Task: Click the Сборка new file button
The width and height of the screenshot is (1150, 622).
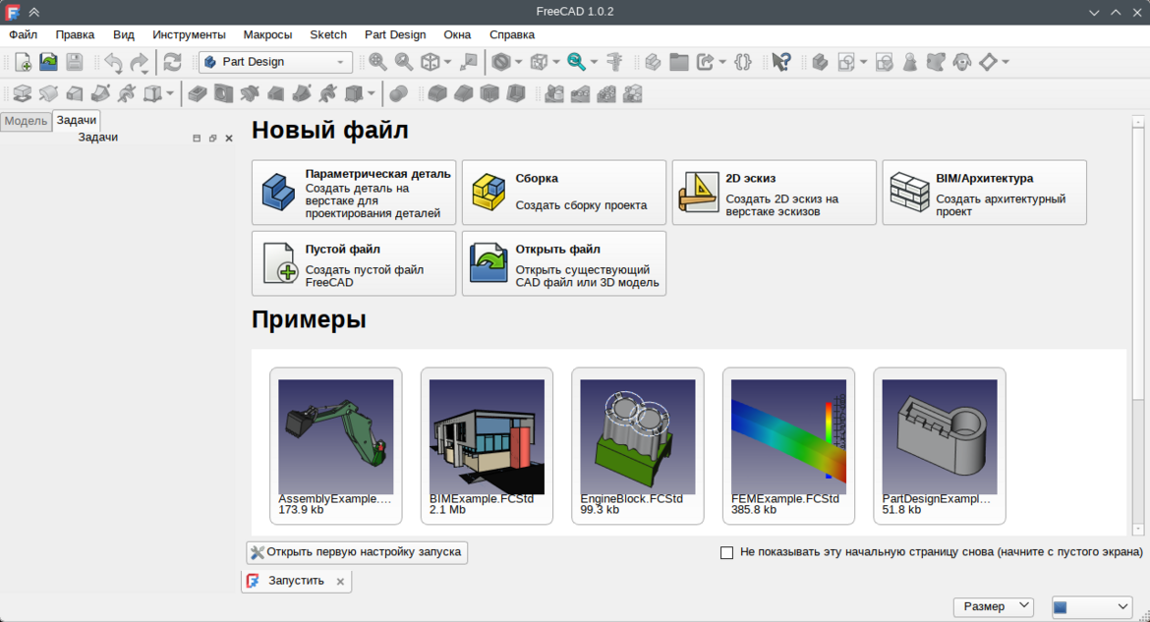Action: pyautogui.click(x=564, y=193)
